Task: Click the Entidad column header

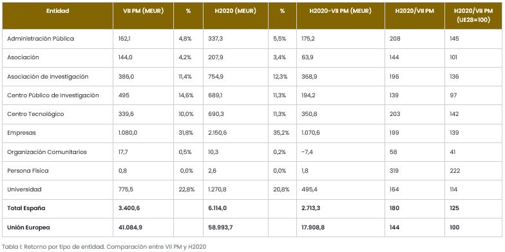Action: pyautogui.click(x=58, y=11)
